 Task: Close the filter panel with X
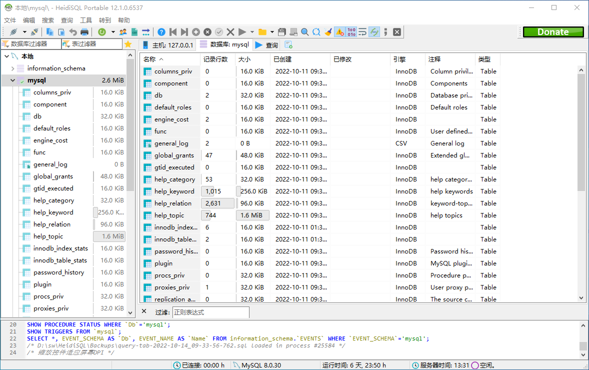(144, 311)
